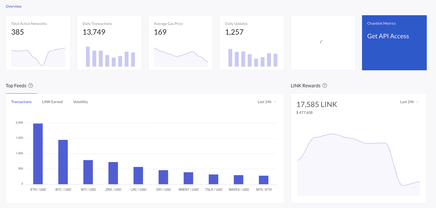Click the 'ZRX / USD' axis label
The height and width of the screenshot is (208, 436).
click(113, 190)
